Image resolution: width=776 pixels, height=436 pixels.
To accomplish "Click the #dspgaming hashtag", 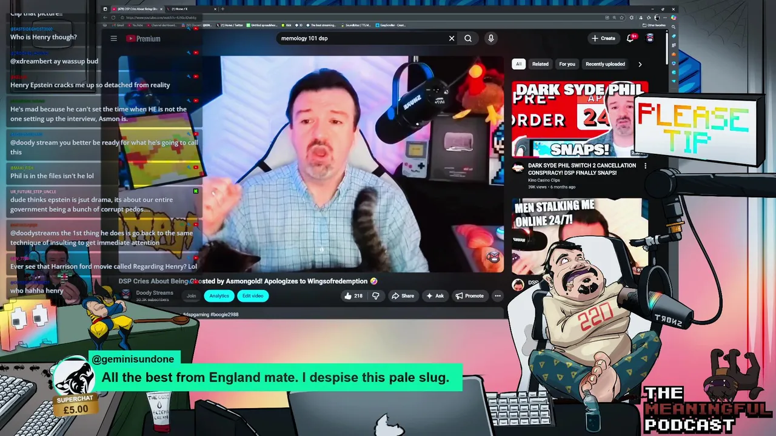I will click(x=196, y=314).
